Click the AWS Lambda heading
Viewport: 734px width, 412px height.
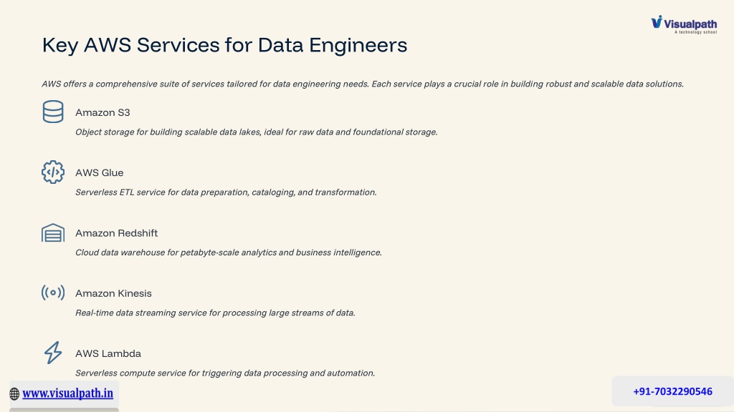point(108,353)
